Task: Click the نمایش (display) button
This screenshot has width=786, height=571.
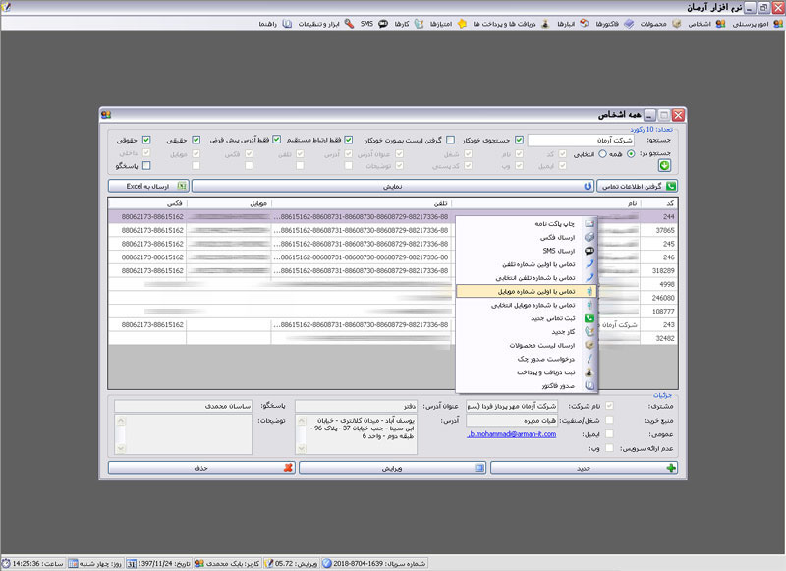Action: 392,186
